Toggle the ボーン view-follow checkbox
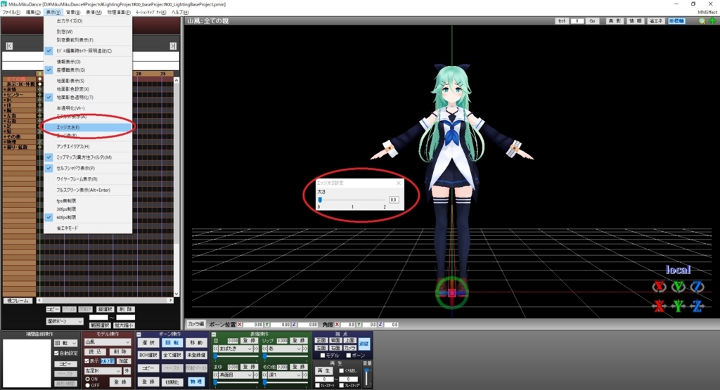Screen dimensions: 720x390 (349, 355)
